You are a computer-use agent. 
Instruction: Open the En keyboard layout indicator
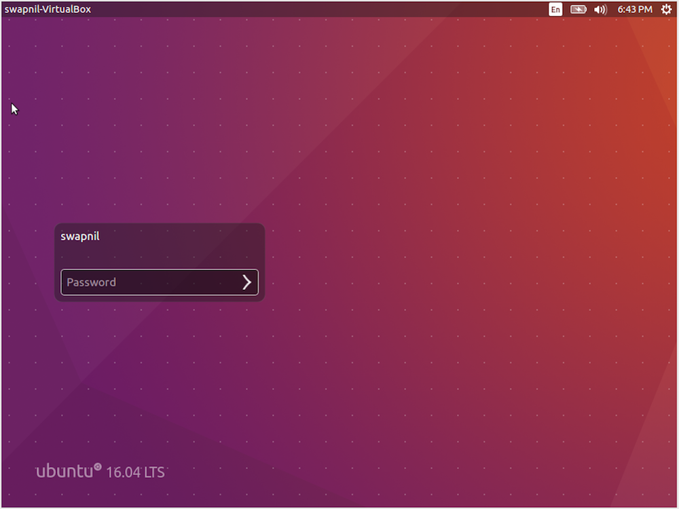pyautogui.click(x=555, y=9)
